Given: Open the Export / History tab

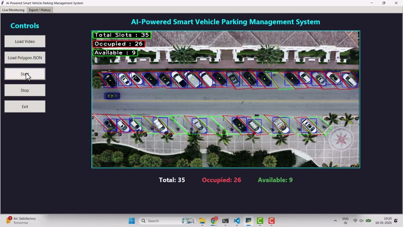Looking at the screenshot, I should 40,10.
